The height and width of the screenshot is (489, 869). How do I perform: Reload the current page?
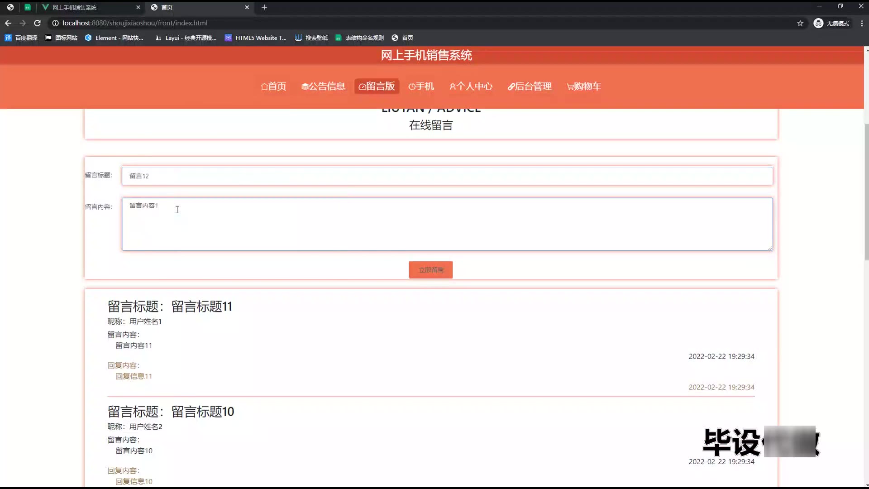point(38,23)
